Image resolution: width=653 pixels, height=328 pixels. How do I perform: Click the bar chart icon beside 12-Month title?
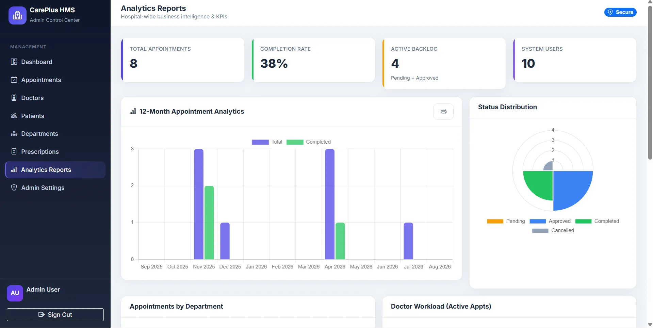pos(133,111)
